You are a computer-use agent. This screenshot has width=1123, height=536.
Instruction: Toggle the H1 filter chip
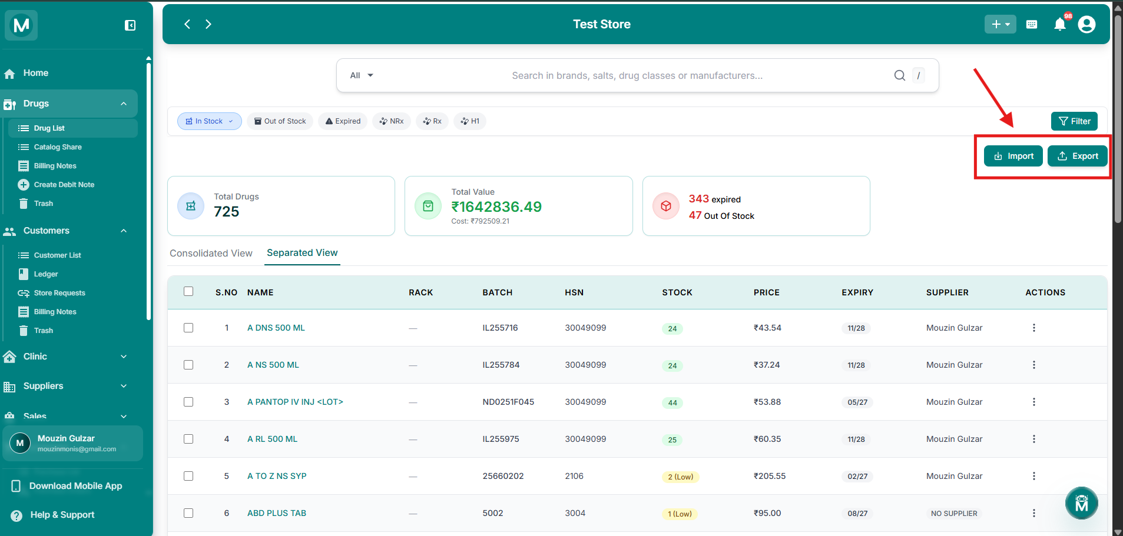coord(470,121)
